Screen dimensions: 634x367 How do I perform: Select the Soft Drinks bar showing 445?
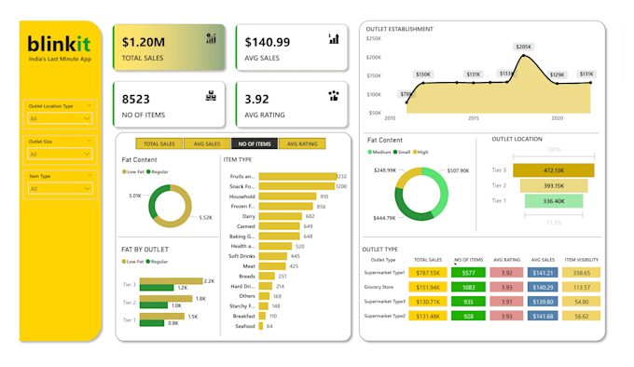click(273, 256)
